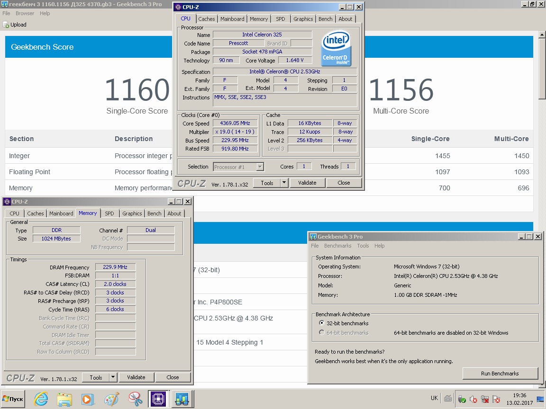Click the Integer section row
This screenshot has width=546, height=409.
click(x=269, y=156)
